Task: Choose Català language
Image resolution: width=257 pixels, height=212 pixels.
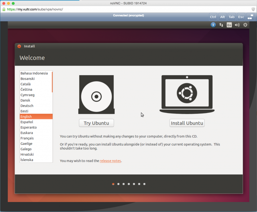Action: point(36,84)
